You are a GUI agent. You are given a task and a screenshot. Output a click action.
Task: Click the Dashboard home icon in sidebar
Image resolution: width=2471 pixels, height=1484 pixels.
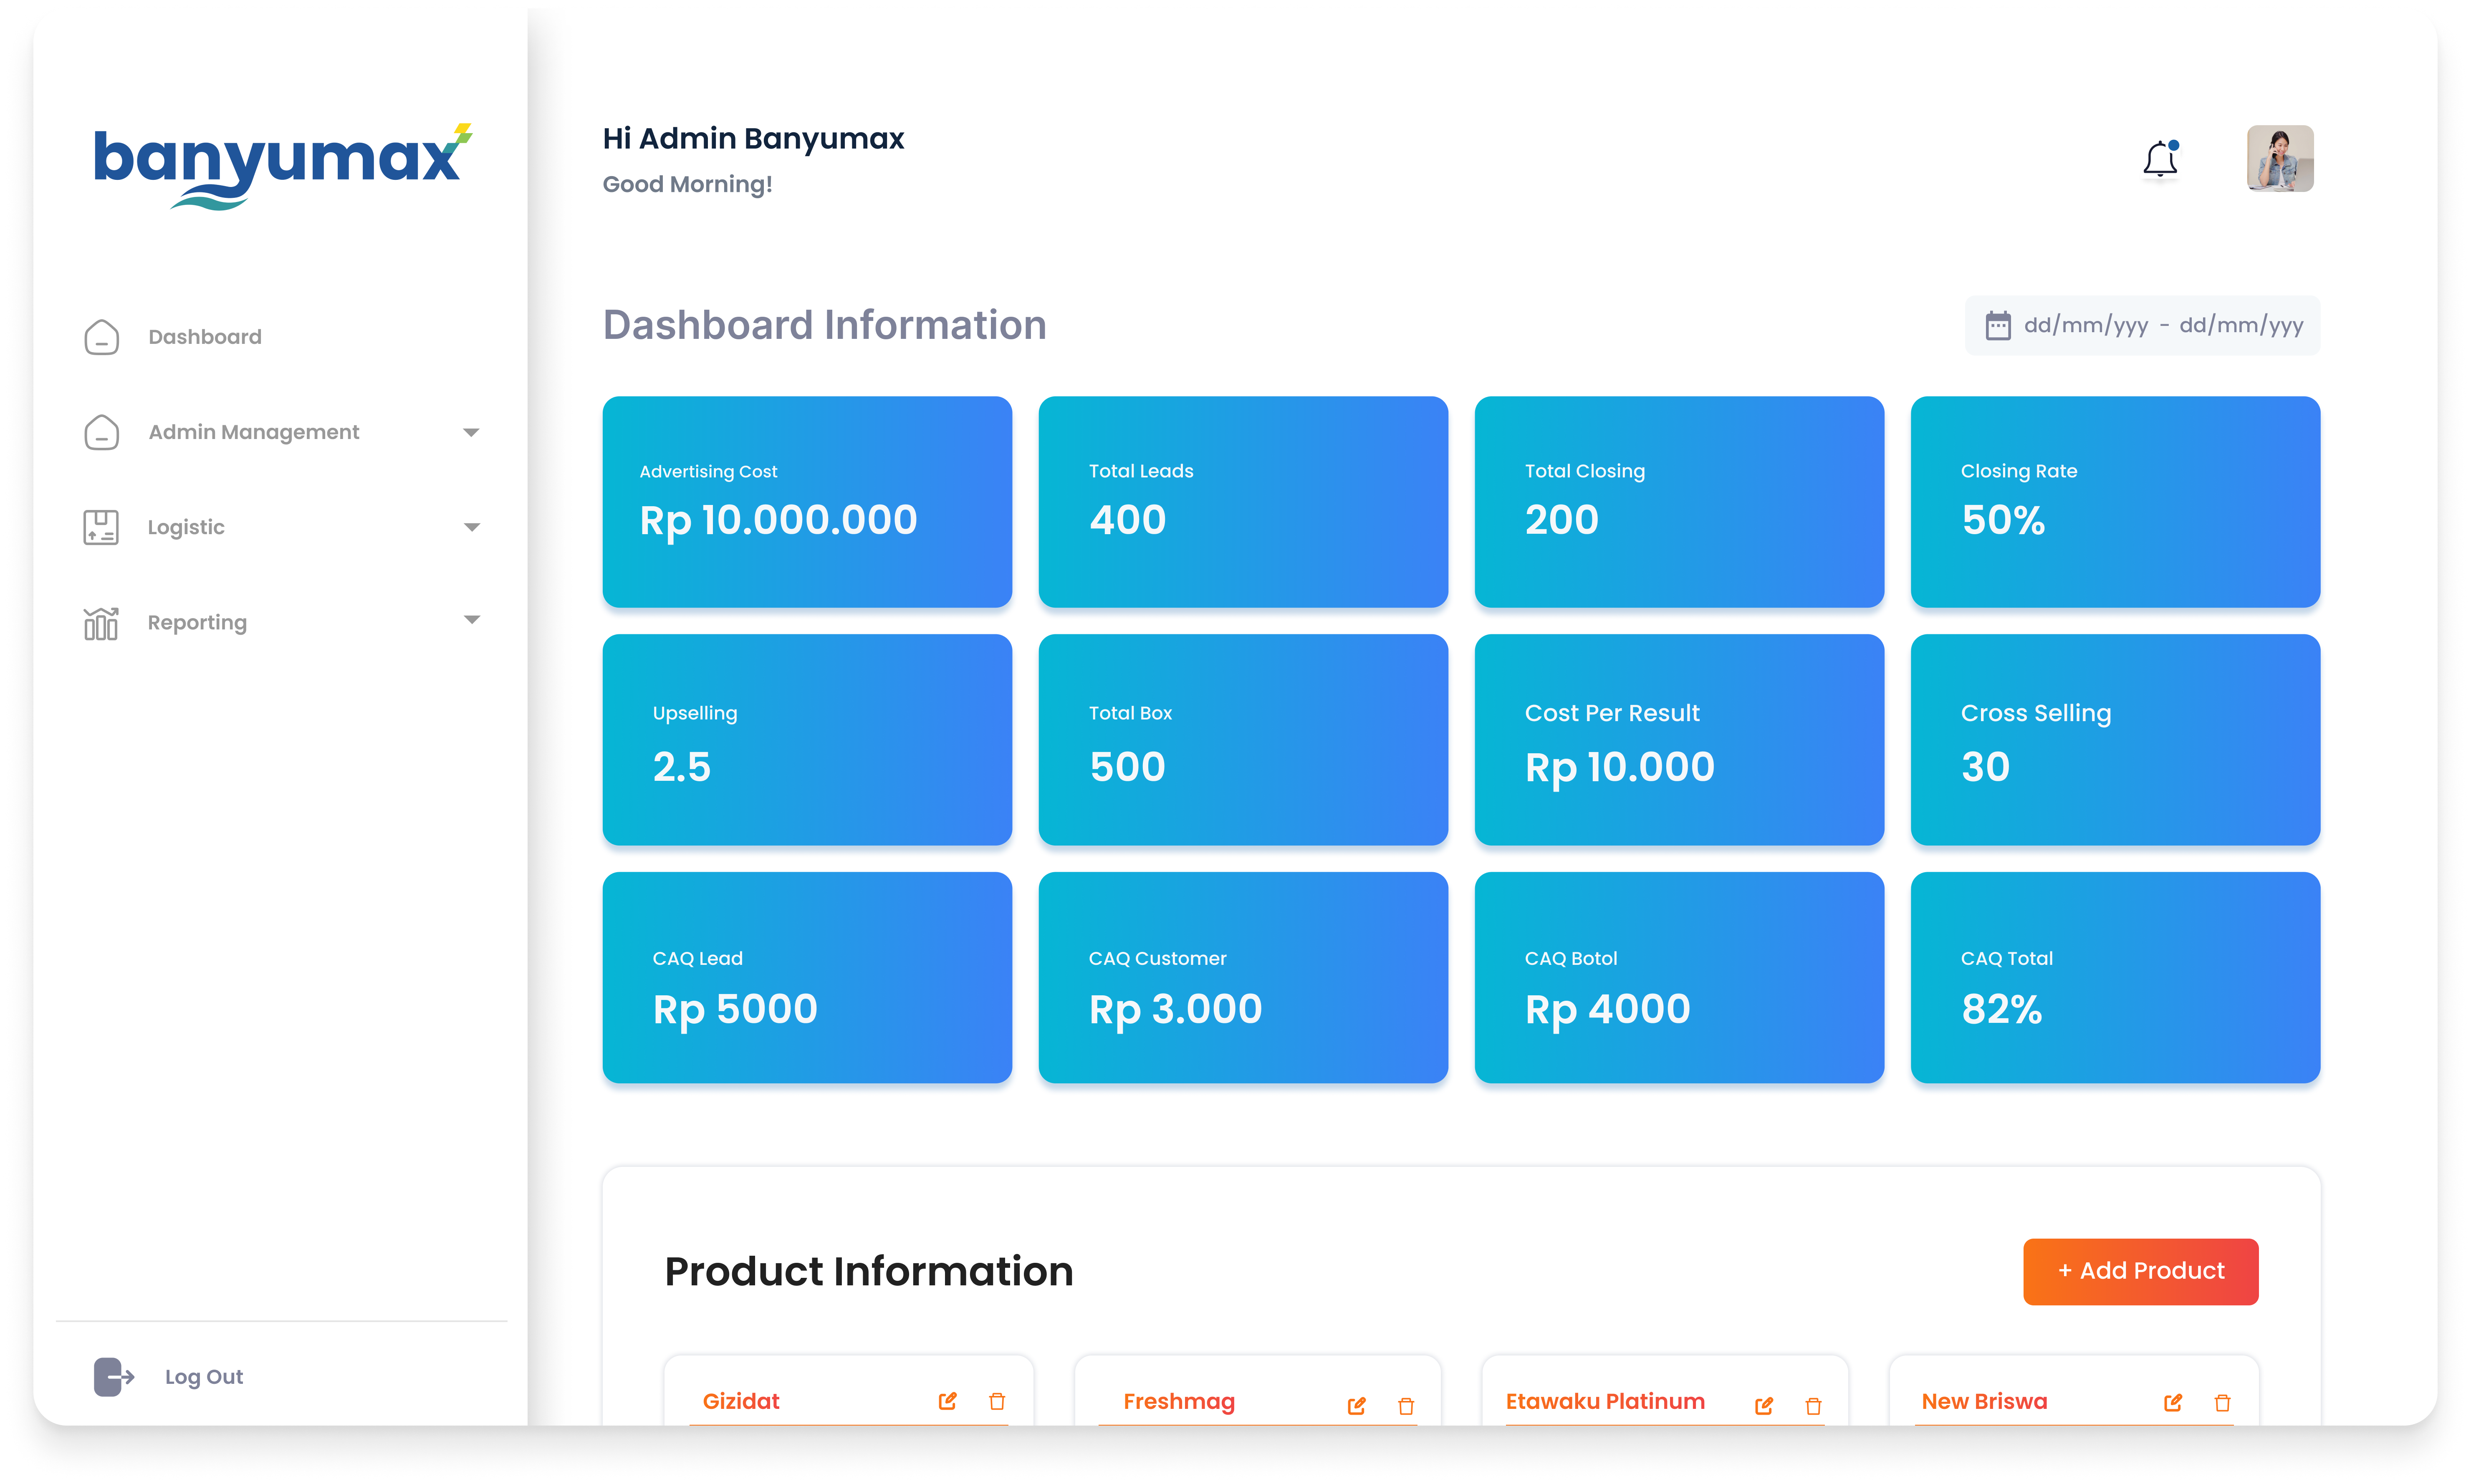pyautogui.click(x=101, y=337)
